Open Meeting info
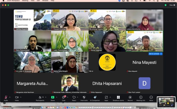 tap(141, 98)
